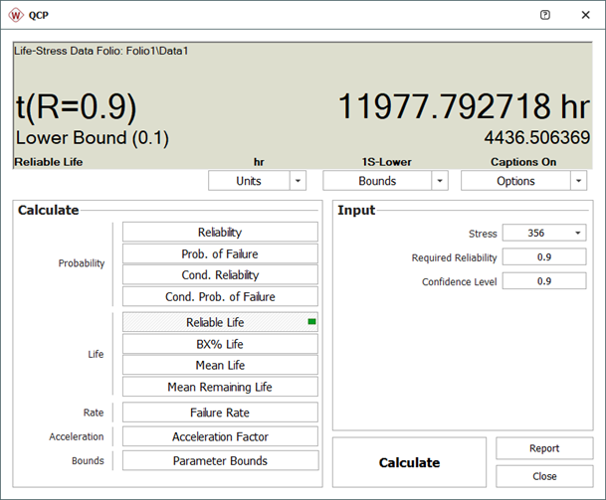The image size is (606, 500).
Task: Click the Report button
Action: pyautogui.click(x=544, y=448)
